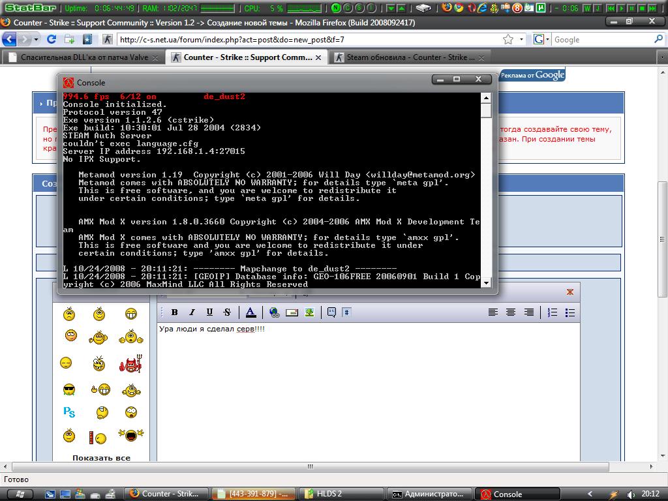Select the active 'Counter - Strike :: Support Comm...' tab
This screenshot has height=501, width=668.
[x=247, y=57]
